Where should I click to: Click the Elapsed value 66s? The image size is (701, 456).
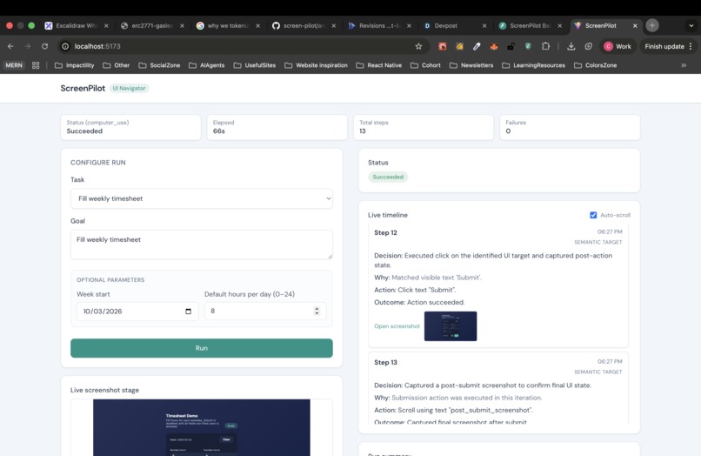click(218, 131)
